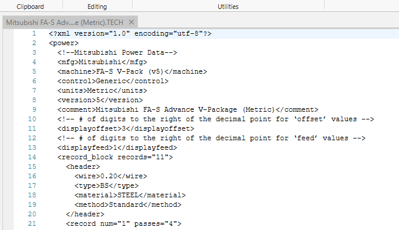399x230 pixels.
Task: Click the record_block records="11" line
Action: (x=115, y=157)
